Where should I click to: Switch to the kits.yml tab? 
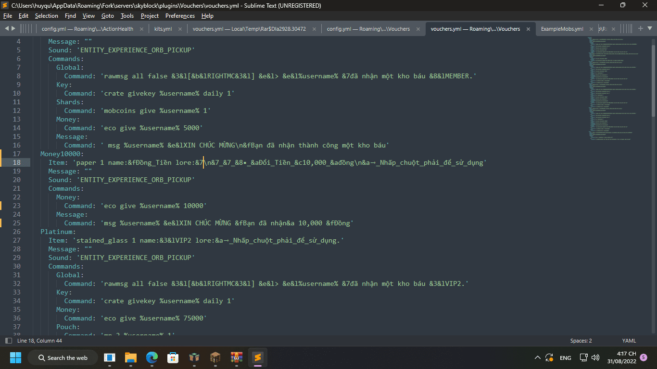(163, 29)
